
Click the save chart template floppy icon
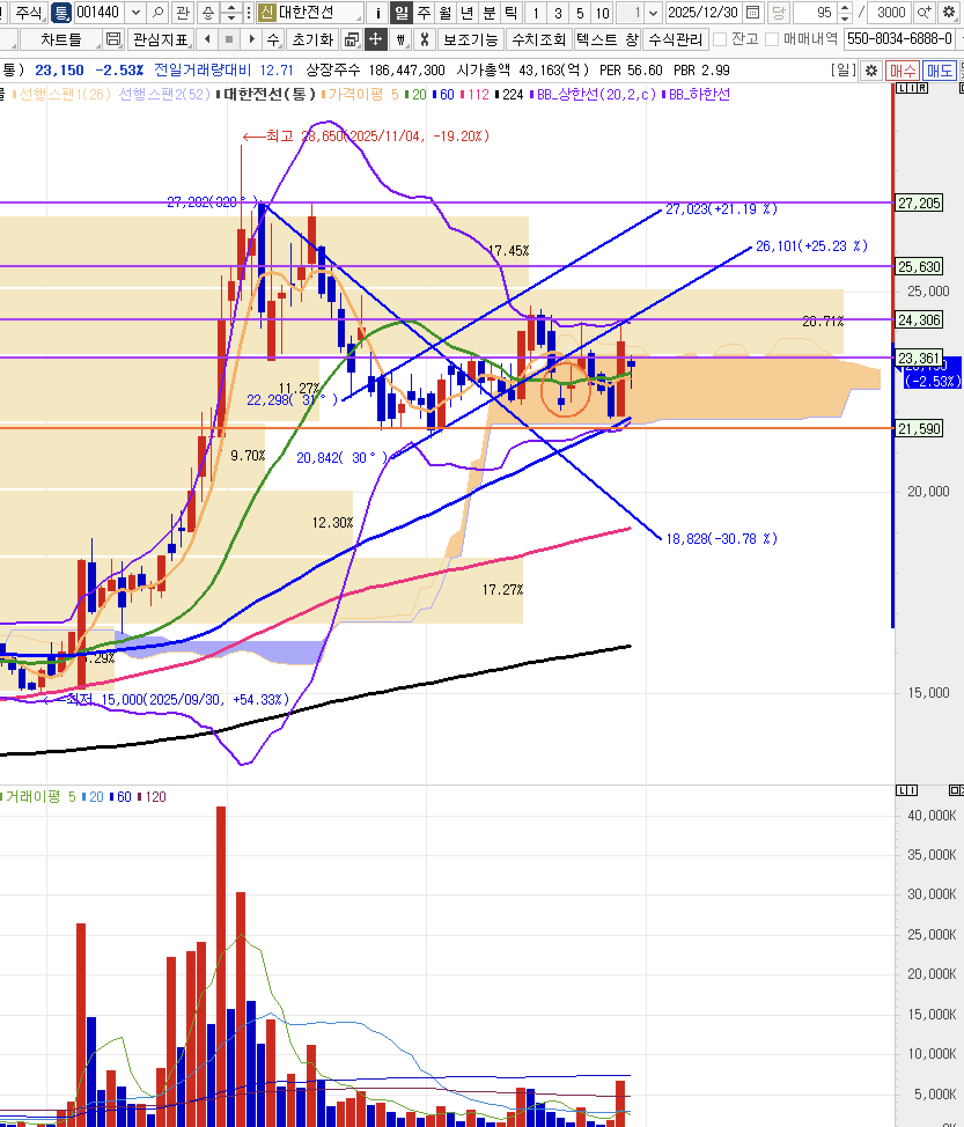[114, 39]
